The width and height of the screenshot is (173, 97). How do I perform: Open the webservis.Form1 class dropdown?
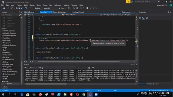81,15
